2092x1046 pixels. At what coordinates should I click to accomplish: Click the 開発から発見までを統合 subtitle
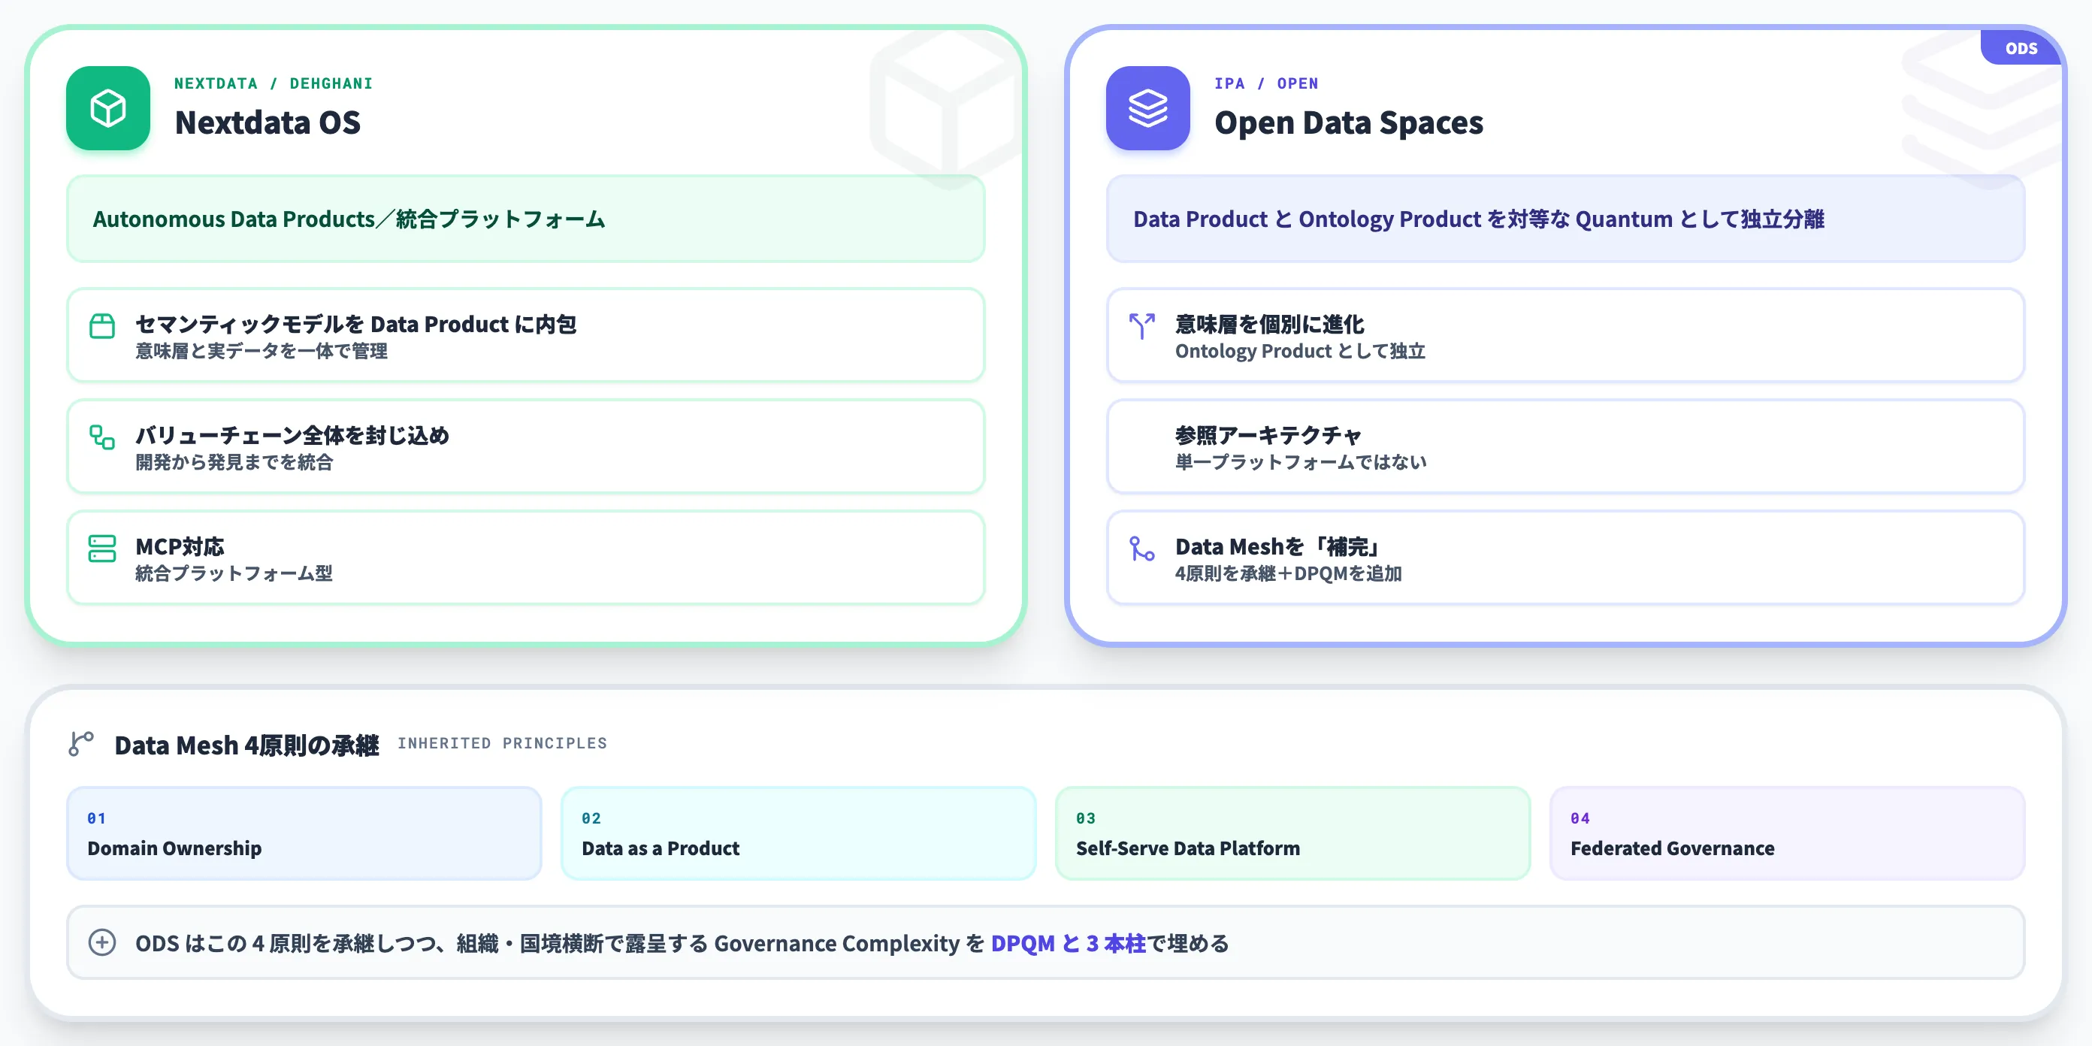pyautogui.click(x=234, y=463)
